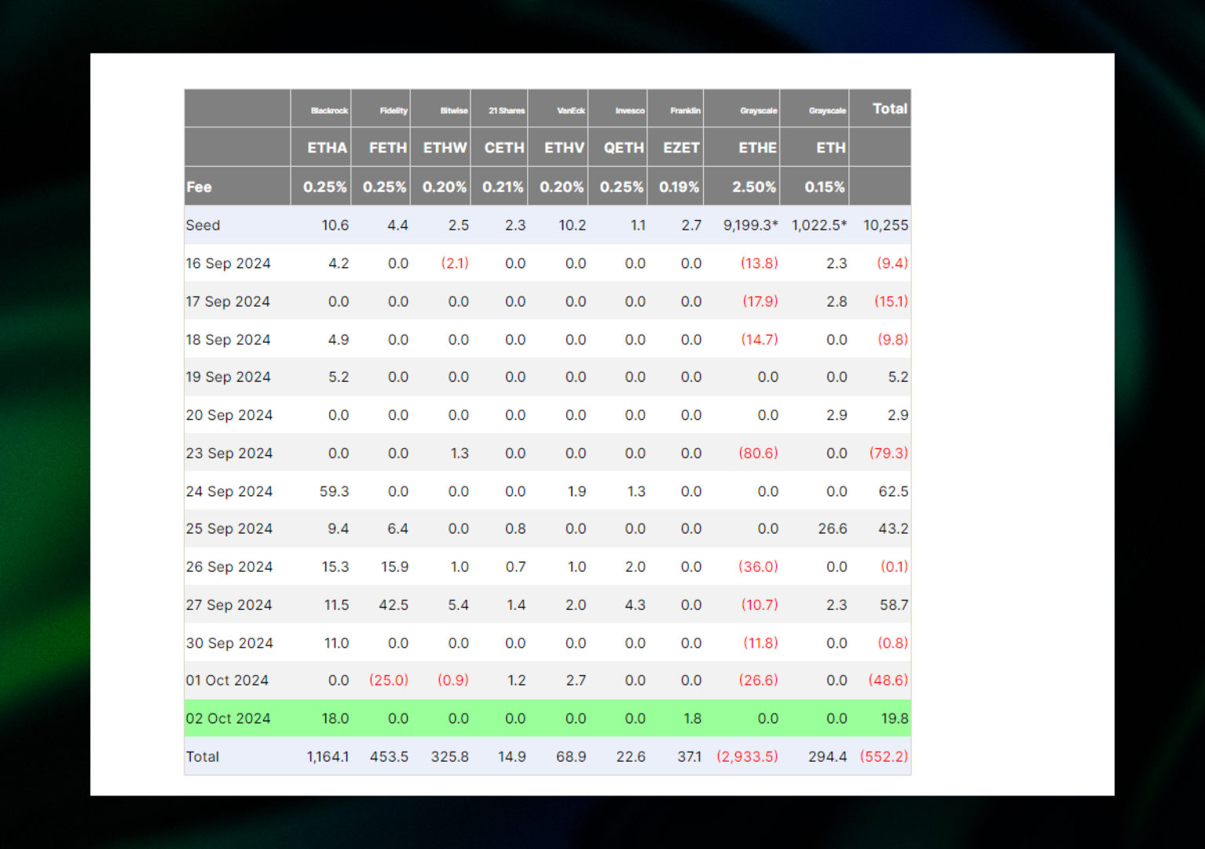1205x849 pixels.
Task: Select the Blackrock issuer label
Action: [329, 111]
